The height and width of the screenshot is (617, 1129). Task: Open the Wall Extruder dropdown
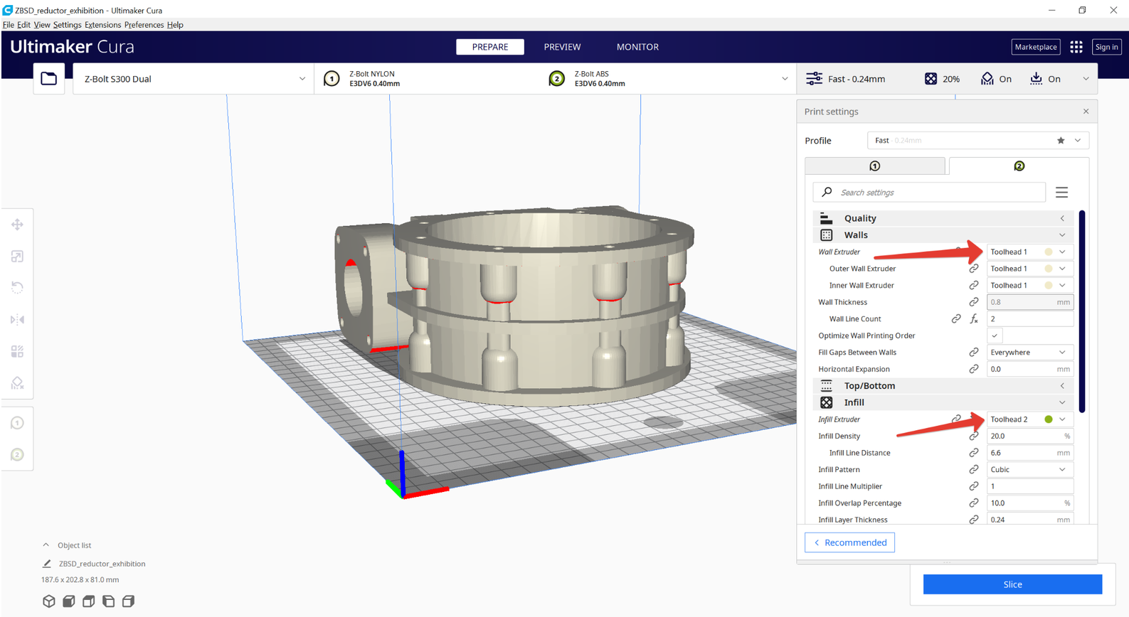pos(1030,252)
